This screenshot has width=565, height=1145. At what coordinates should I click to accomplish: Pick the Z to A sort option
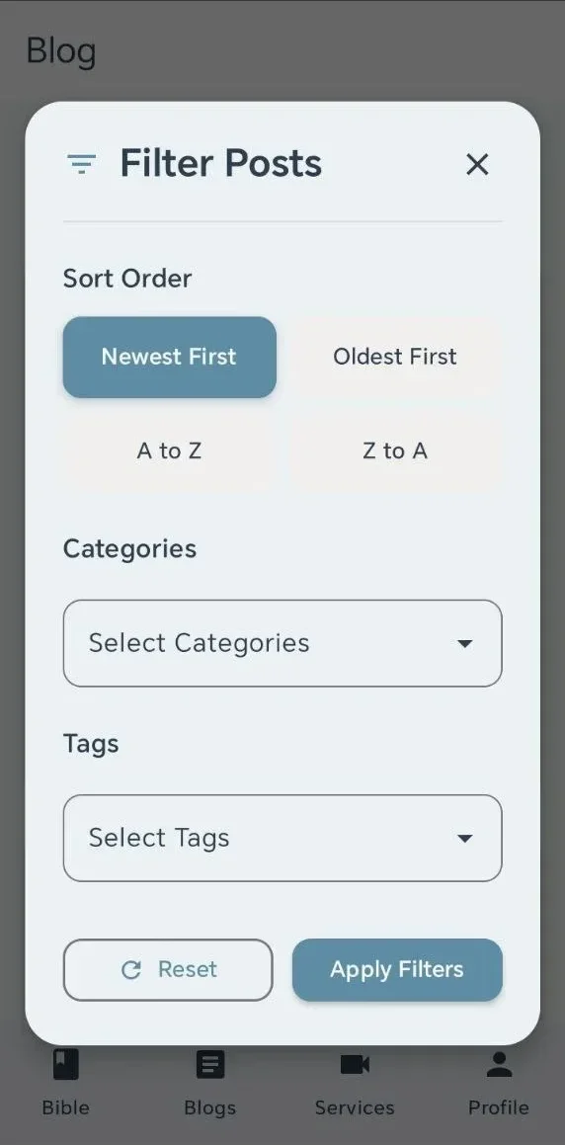(x=395, y=450)
